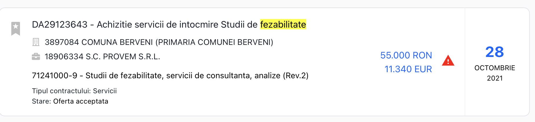535x122 pixels.
Task: Click the briefcase icon beside S.C. PROVEM
Action: (x=36, y=56)
